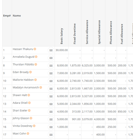The image size is (133, 140).
Task: Click the orange circle icon beside Thurstan Fibbitts
Action: pyautogui.click(x=36, y=64)
